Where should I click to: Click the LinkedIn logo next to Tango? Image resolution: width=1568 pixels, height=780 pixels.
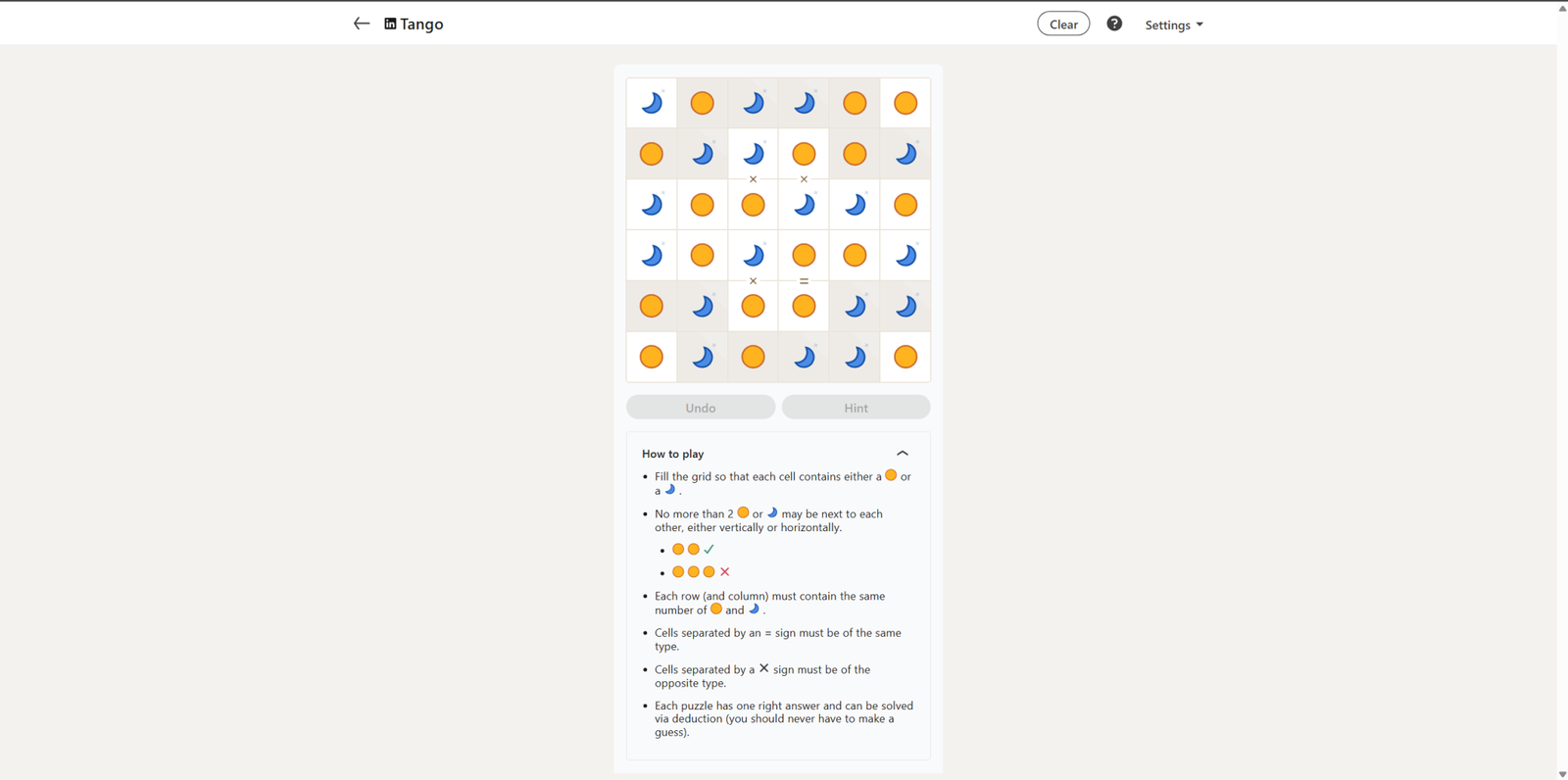coord(390,24)
